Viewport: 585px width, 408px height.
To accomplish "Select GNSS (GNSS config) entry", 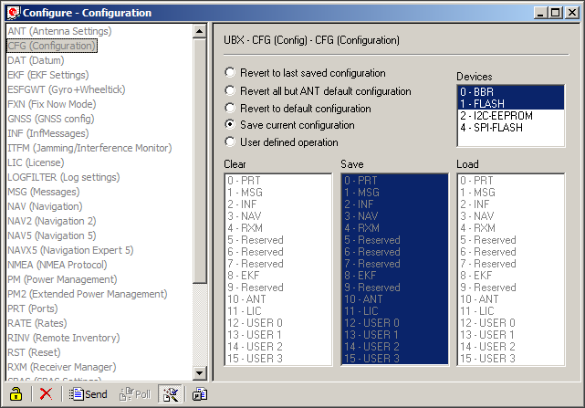I will click(51, 119).
